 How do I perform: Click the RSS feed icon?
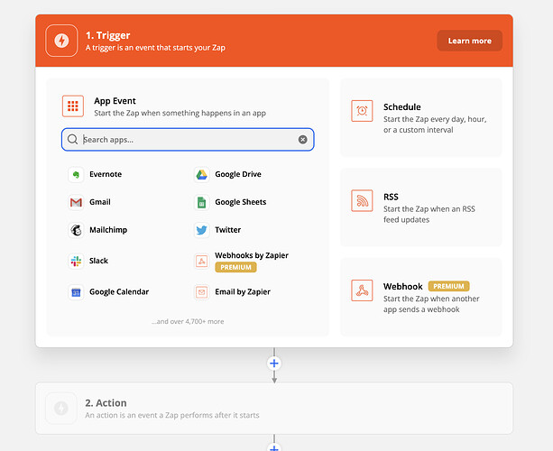click(x=362, y=200)
